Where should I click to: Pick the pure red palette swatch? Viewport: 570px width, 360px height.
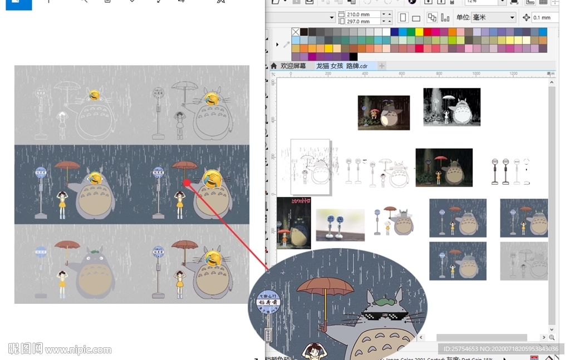click(x=427, y=32)
